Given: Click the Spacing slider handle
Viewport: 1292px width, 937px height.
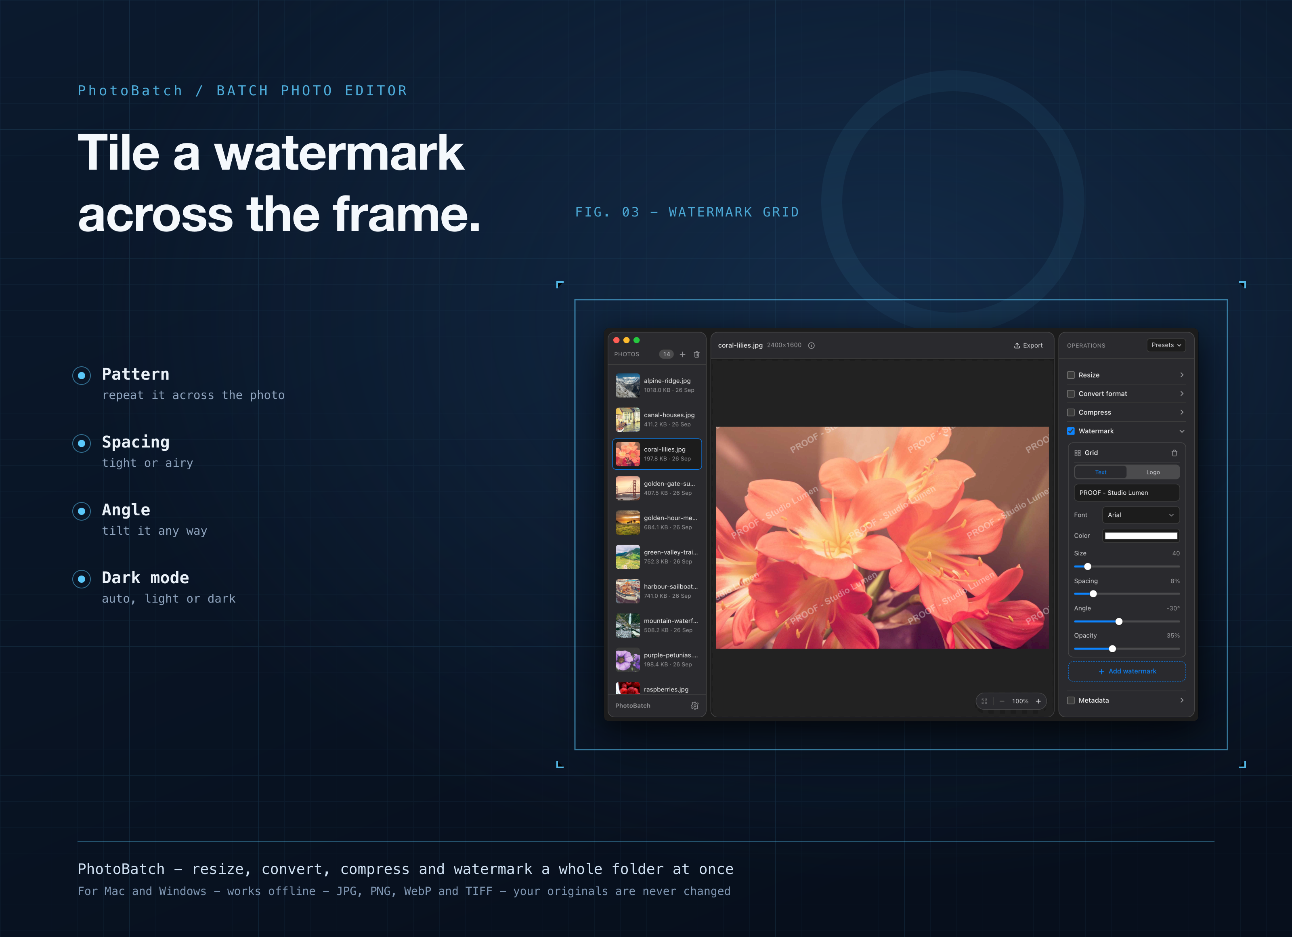Looking at the screenshot, I should pos(1093,594).
